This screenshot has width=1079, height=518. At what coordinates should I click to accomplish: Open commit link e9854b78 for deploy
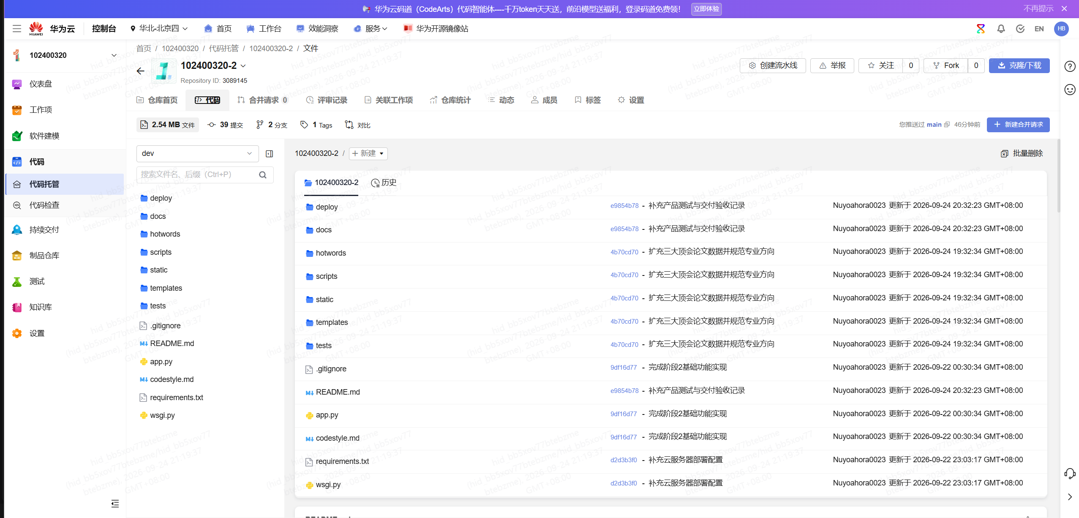click(x=624, y=206)
